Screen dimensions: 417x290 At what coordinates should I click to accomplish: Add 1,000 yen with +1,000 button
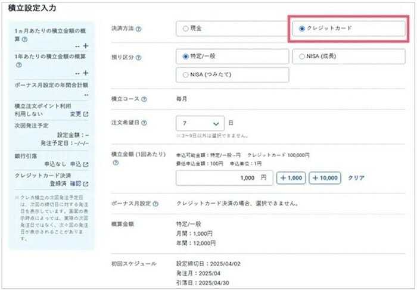click(291, 178)
